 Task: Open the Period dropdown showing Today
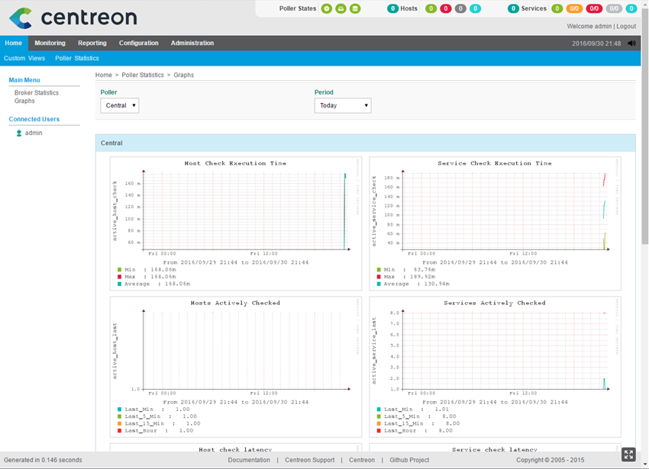(342, 106)
